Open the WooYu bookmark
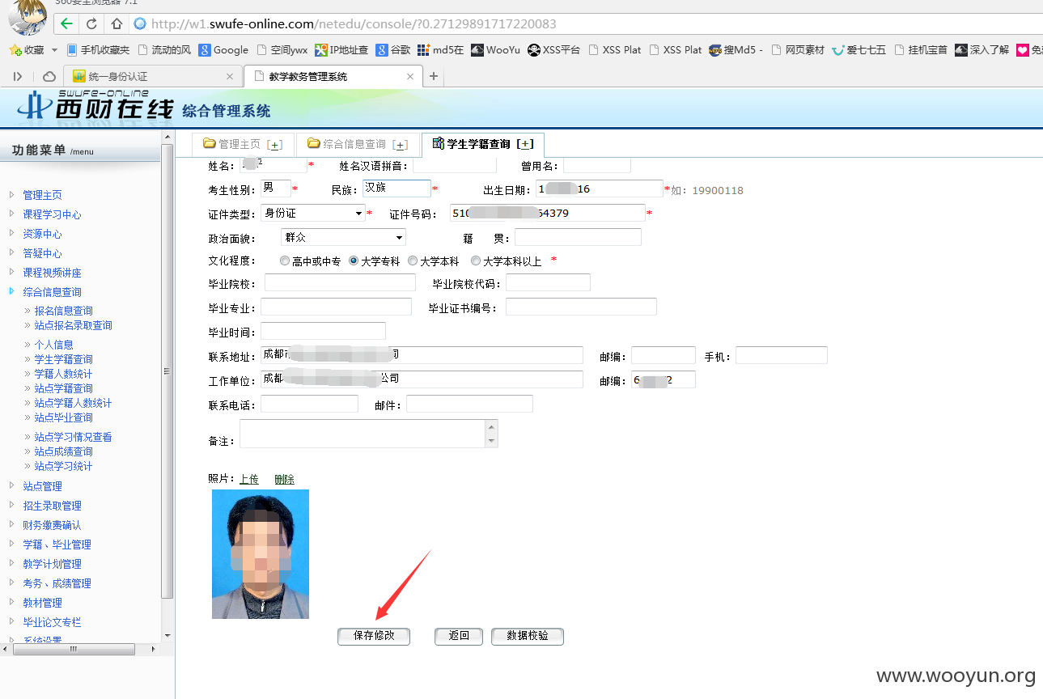 (x=495, y=50)
